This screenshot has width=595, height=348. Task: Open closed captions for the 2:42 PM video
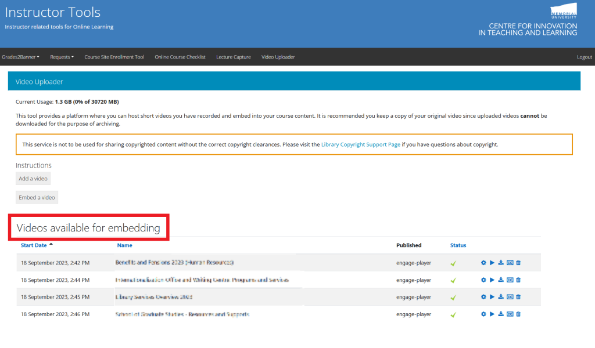(510, 263)
